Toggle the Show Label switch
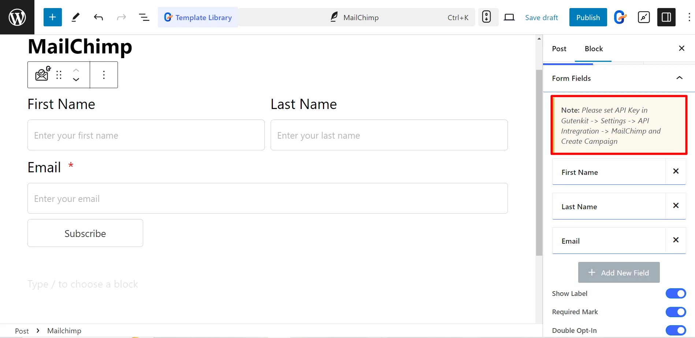Image resolution: width=695 pixels, height=338 pixels. [x=676, y=293]
